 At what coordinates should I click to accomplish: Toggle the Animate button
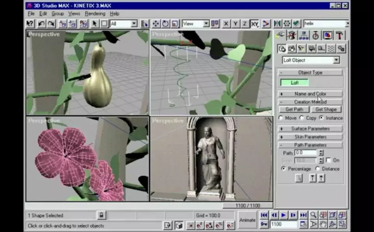click(247, 220)
